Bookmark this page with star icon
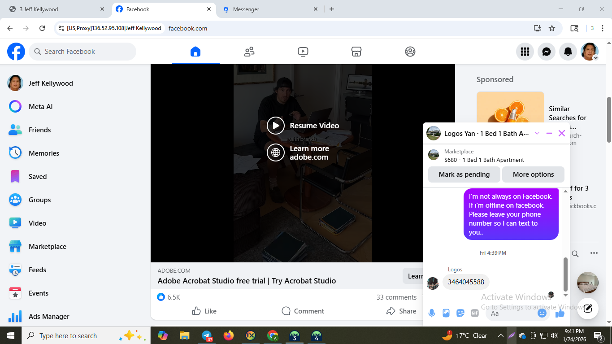The width and height of the screenshot is (612, 344). pos(552,28)
